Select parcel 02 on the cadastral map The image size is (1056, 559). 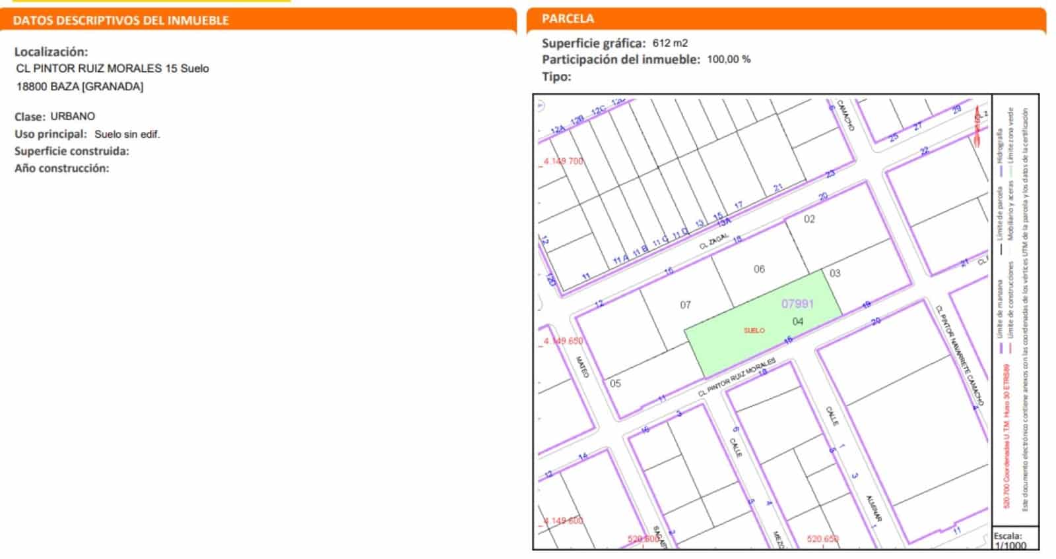point(809,219)
